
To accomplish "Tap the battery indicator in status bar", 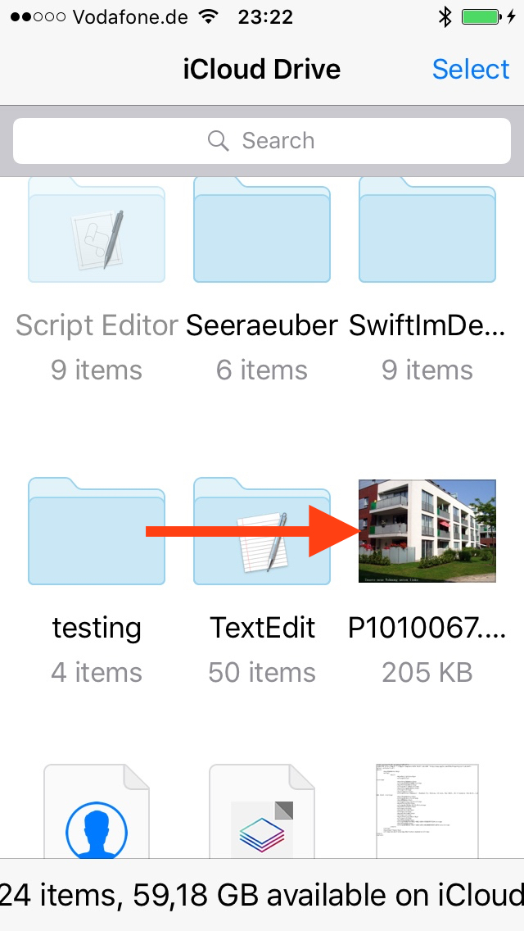I will pos(483,17).
